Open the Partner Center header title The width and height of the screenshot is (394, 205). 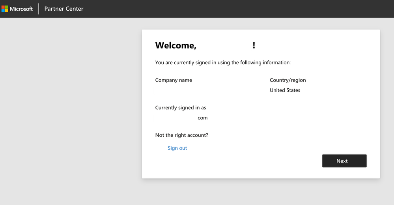(x=64, y=9)
